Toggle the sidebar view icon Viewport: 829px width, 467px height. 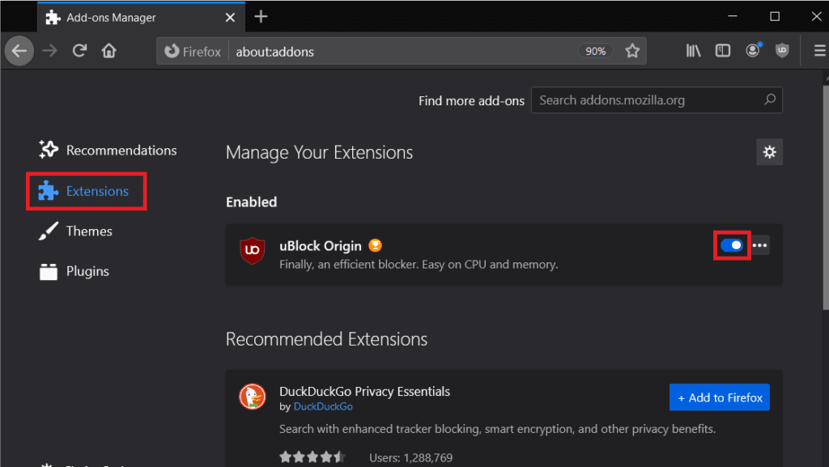coord(723,51)
